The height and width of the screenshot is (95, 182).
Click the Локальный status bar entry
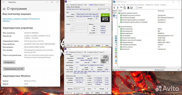click(159, 70)
